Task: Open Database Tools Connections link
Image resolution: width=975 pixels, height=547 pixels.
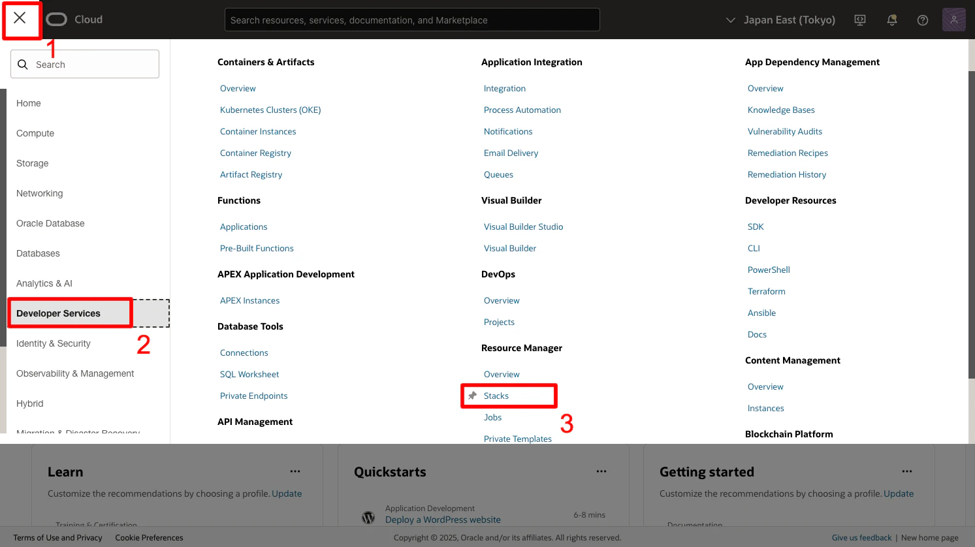Action: 244,352
